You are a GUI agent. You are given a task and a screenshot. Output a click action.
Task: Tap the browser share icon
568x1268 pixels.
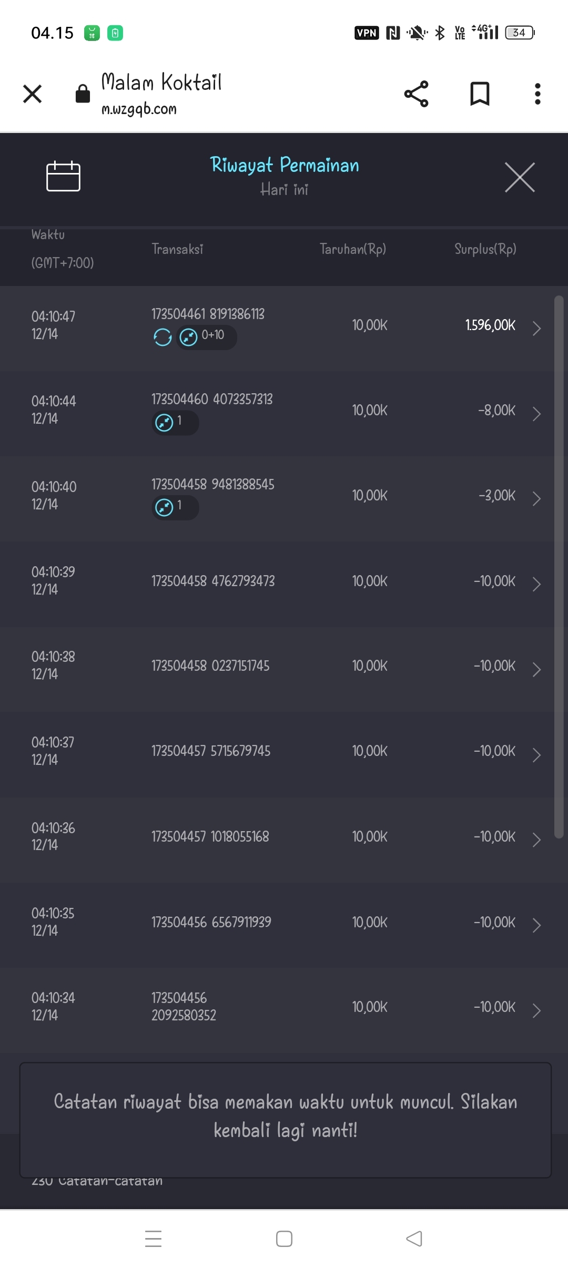click(x=416, y=94)
